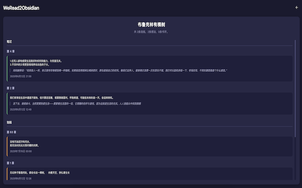Click the book title 布鲁克林有棵树

coord(151,24)
